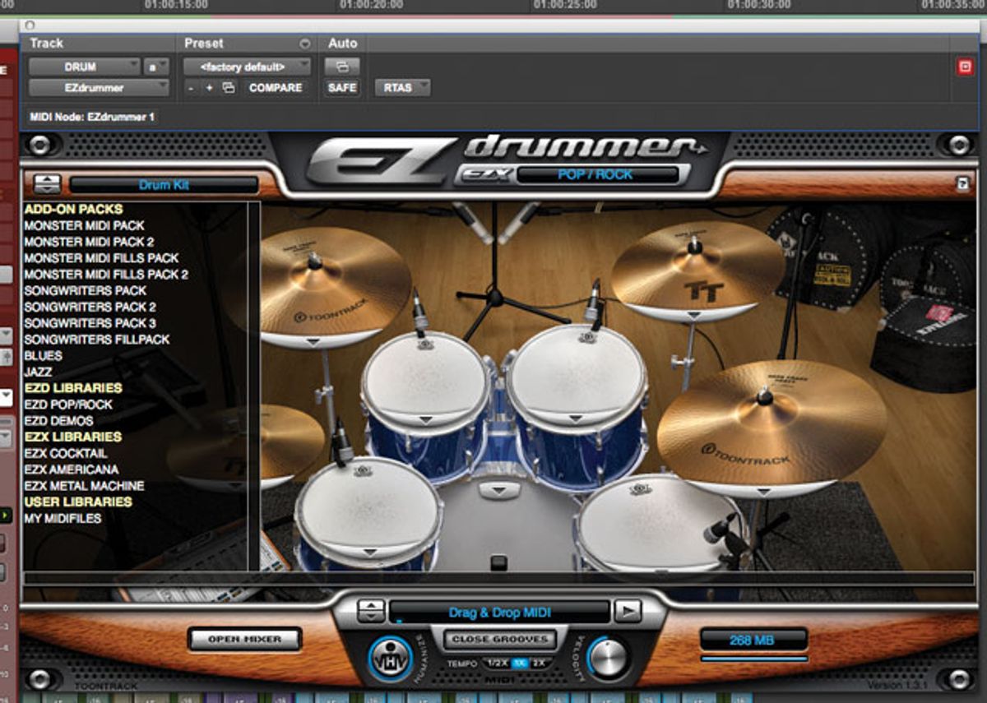Viewport: 987px width, 703px height.
Task: Set tempo to 1X
Action: tap(520, 663)
